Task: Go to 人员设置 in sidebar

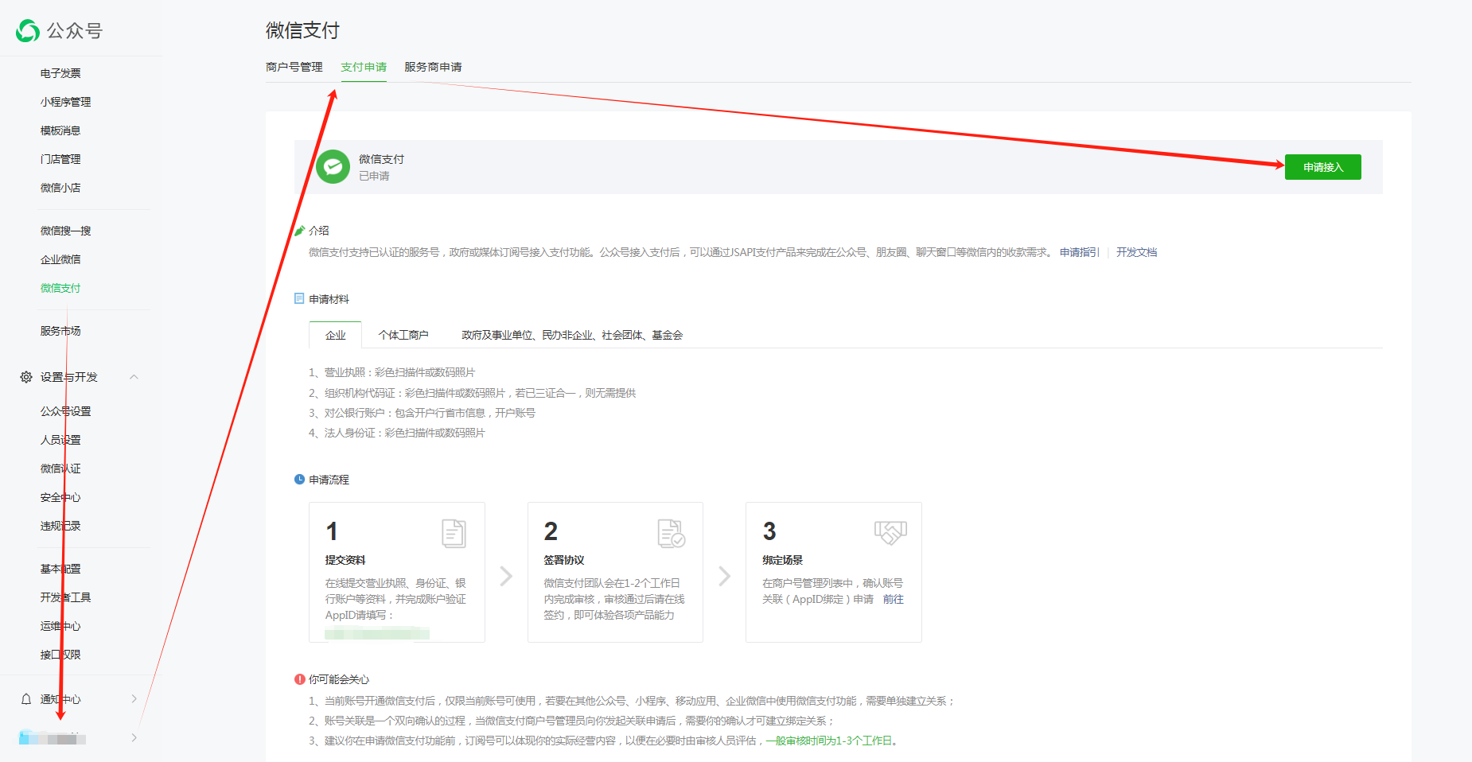Action: (60, 440)
